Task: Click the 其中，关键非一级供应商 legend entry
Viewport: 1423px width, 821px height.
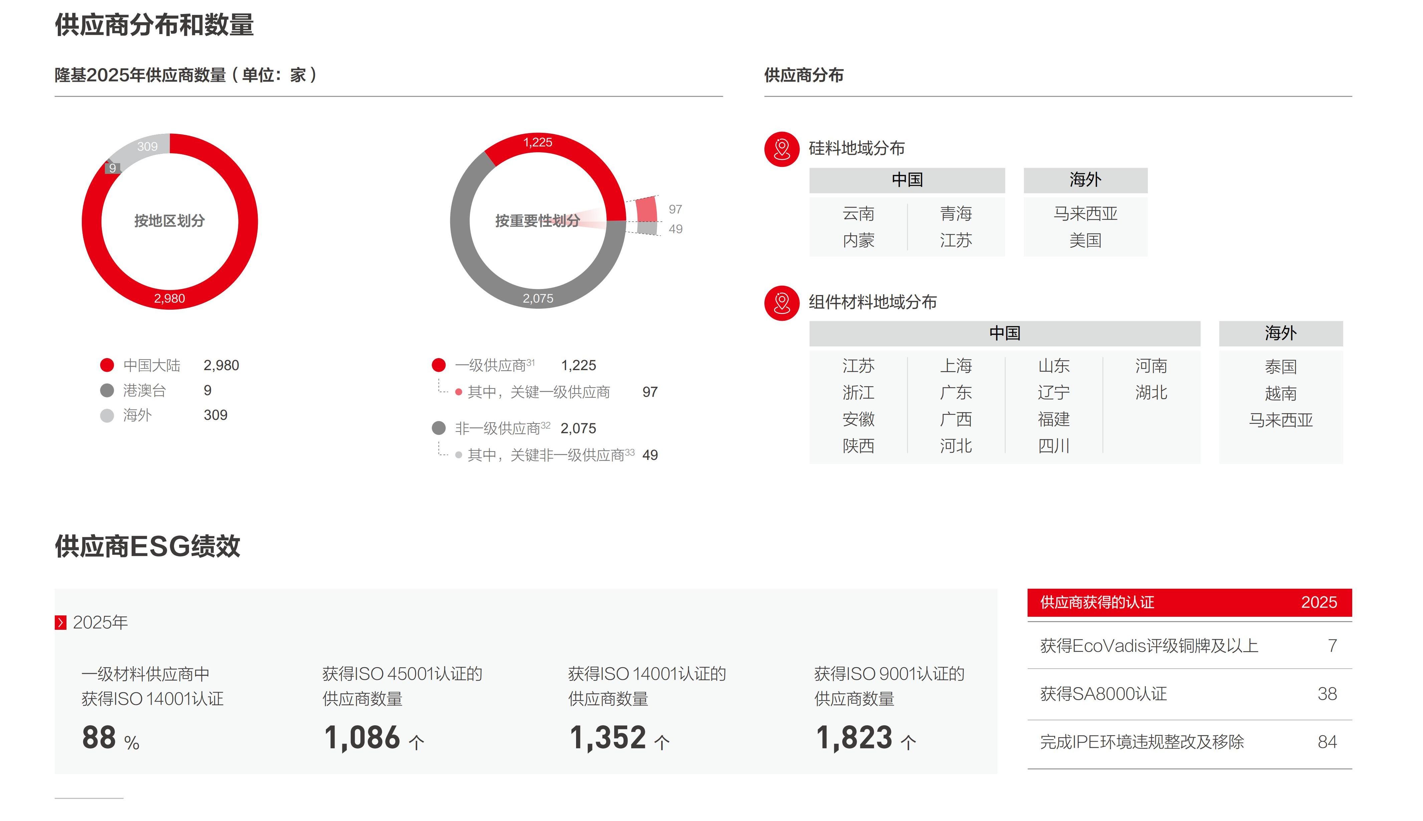Action: (x=556, y=455)
